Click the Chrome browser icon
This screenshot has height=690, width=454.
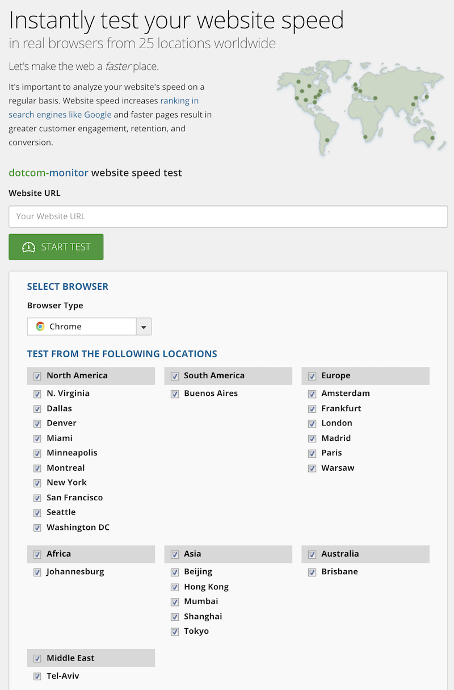(40, 327)
